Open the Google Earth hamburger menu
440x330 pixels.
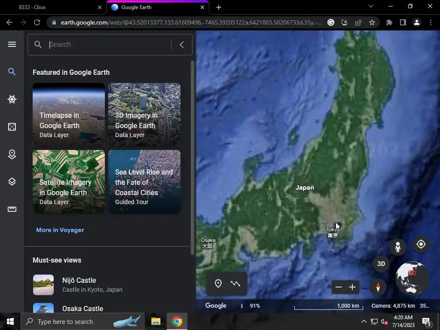(x=12, y=44)
